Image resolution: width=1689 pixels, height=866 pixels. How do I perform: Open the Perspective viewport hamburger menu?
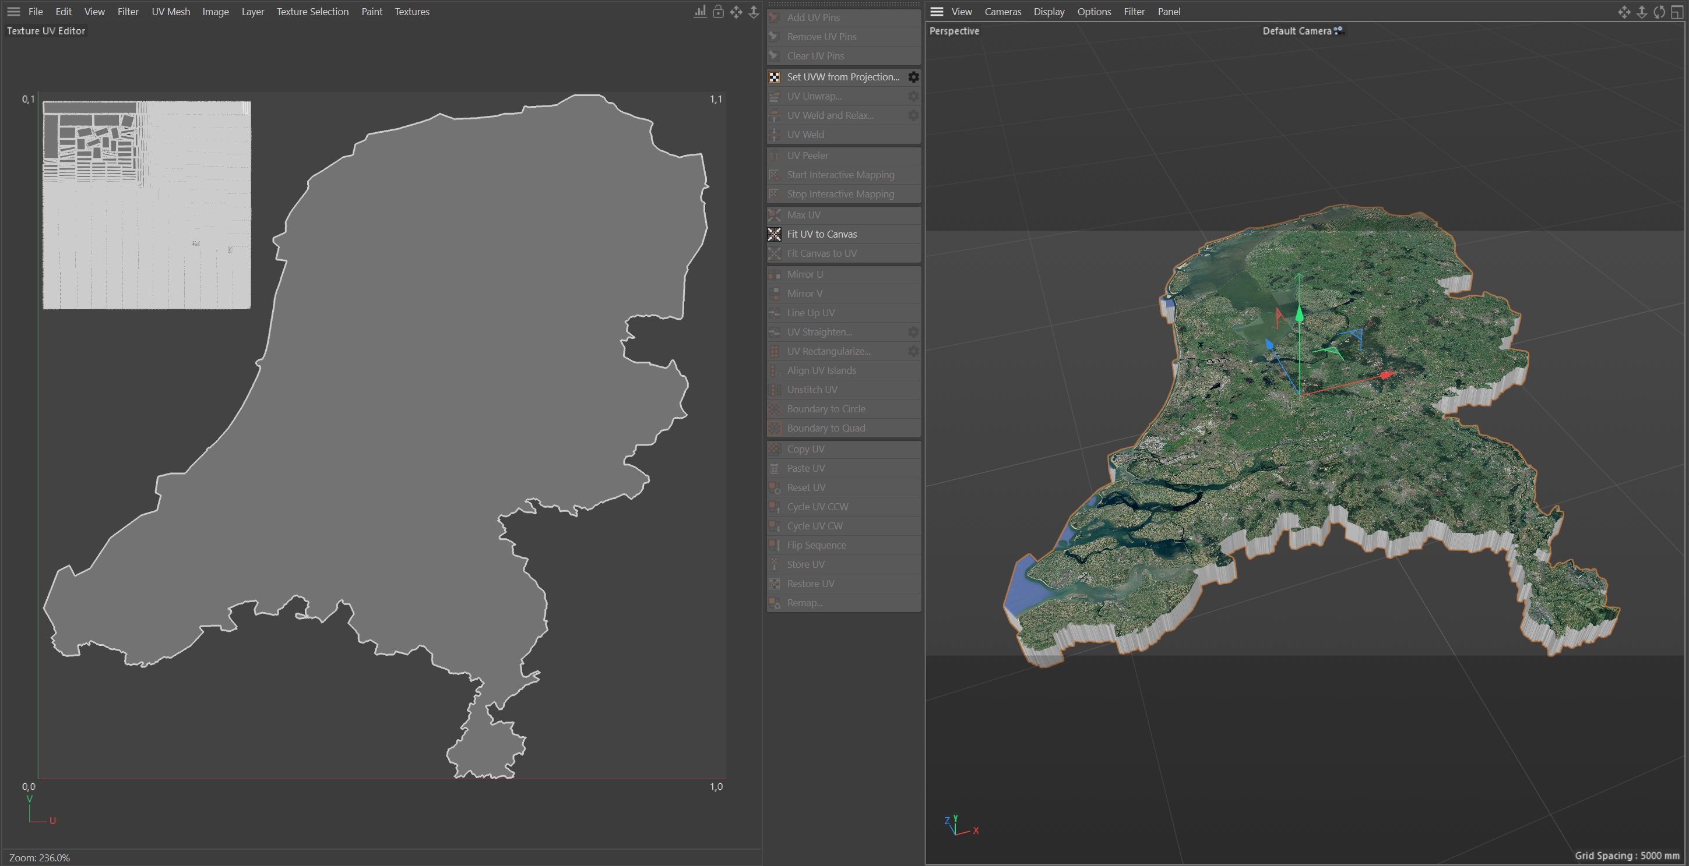point(936,12)
